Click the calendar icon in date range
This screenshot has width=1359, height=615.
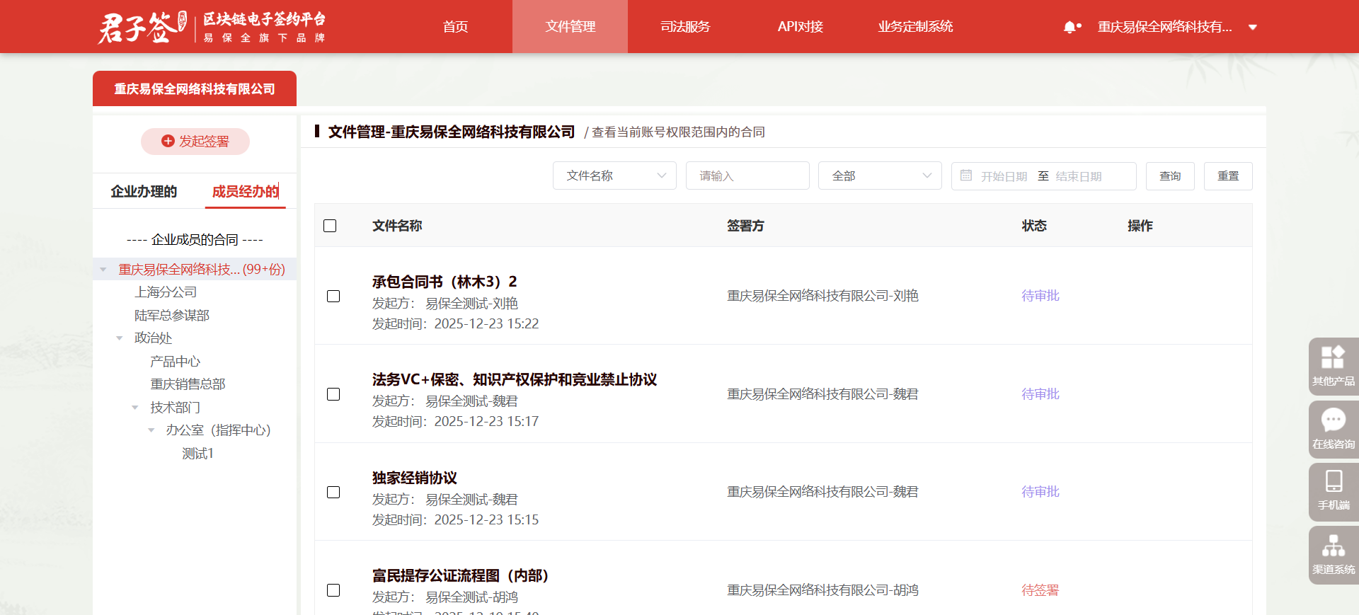click(966, 176)
